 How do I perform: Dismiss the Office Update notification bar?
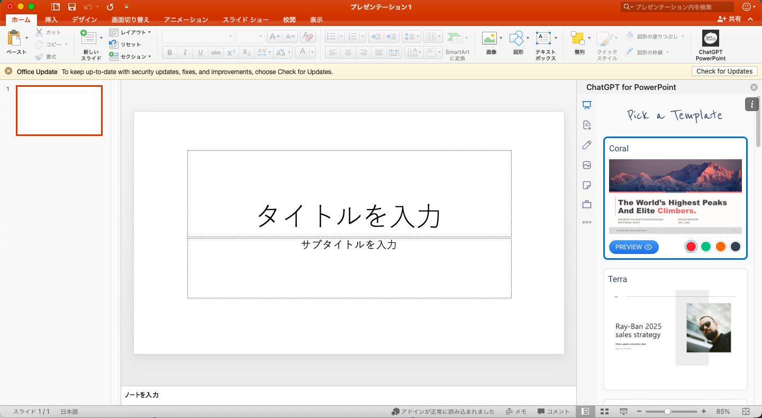coord(8,71)
